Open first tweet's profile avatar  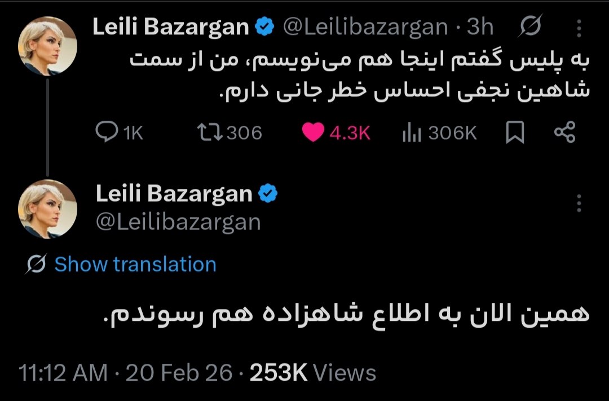pos(48,45)
